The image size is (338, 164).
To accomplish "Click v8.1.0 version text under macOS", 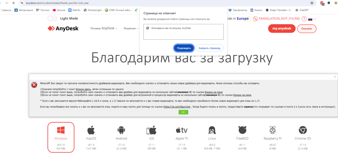I will coord(91,145).
